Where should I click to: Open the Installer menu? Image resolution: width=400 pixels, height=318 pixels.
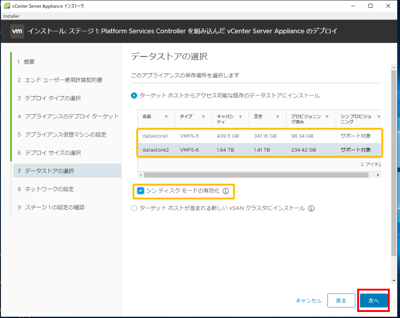point(11,16)
